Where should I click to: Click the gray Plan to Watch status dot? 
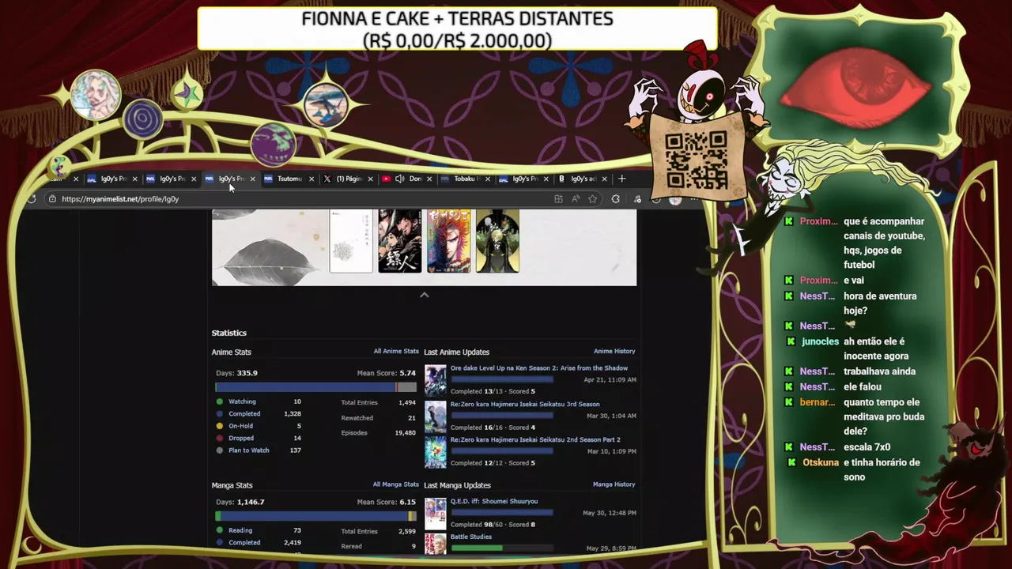pyautogui.click(x=220, y=450)
